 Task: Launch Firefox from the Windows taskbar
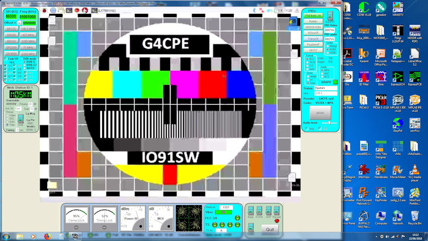47,236
